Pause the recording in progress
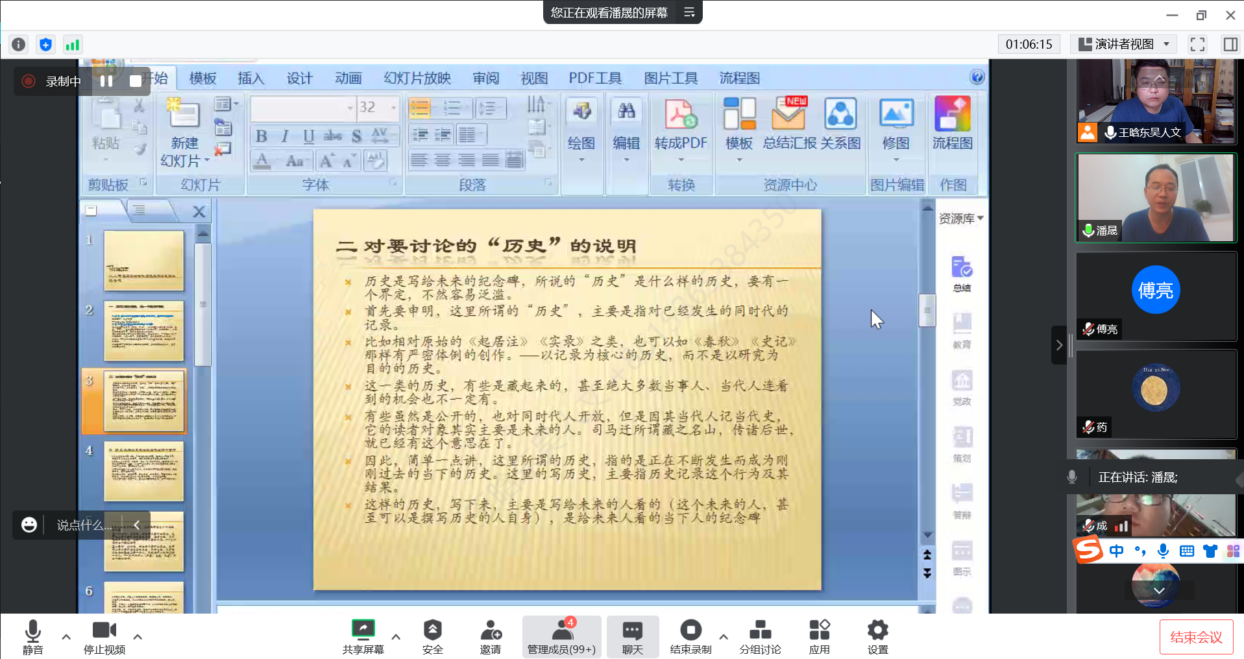The image size is (1244, 659). (x=106, y=81)
